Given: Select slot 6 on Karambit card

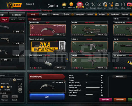Looking at the screenshot, I should click(41, 35).
